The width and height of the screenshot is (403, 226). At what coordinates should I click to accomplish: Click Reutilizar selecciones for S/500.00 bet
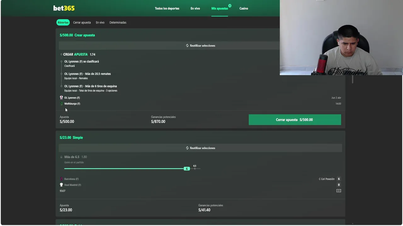[200, 46]
